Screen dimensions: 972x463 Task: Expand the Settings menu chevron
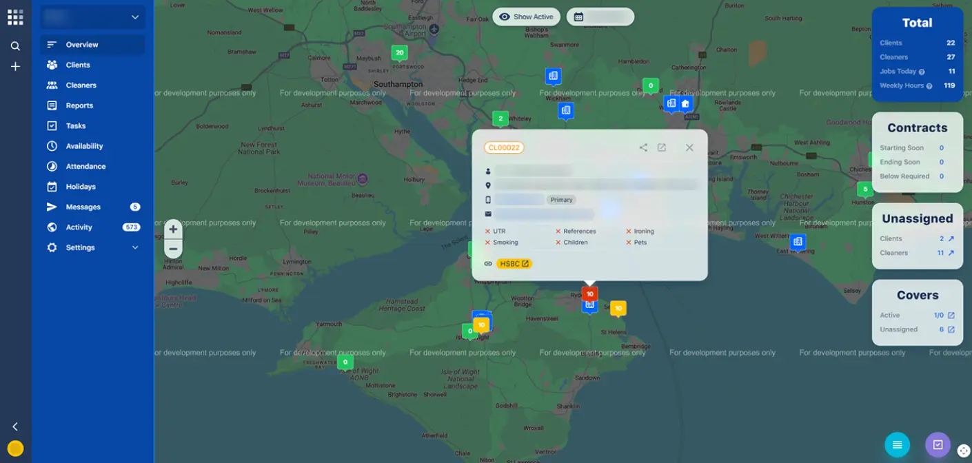135,247
